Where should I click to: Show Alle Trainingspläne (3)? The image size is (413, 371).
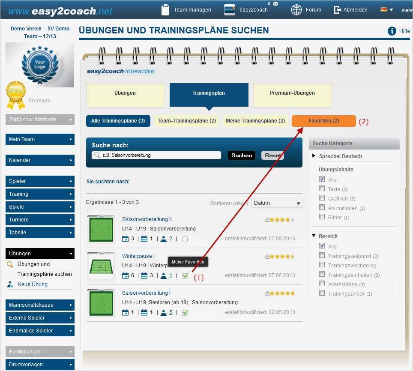tap(118, 121)
